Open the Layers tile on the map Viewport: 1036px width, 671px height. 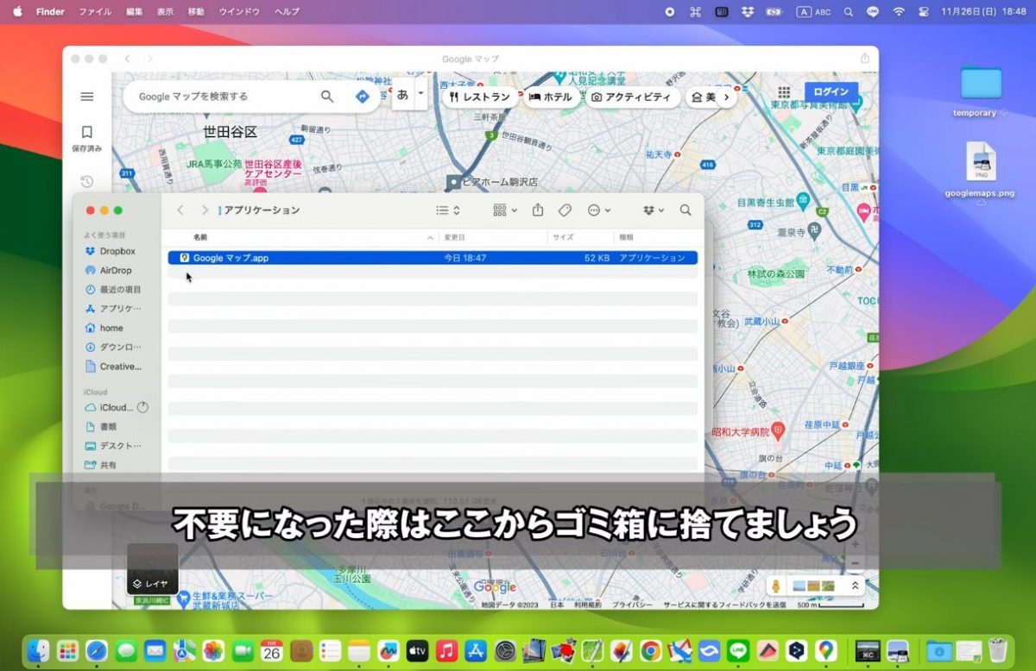153,569
